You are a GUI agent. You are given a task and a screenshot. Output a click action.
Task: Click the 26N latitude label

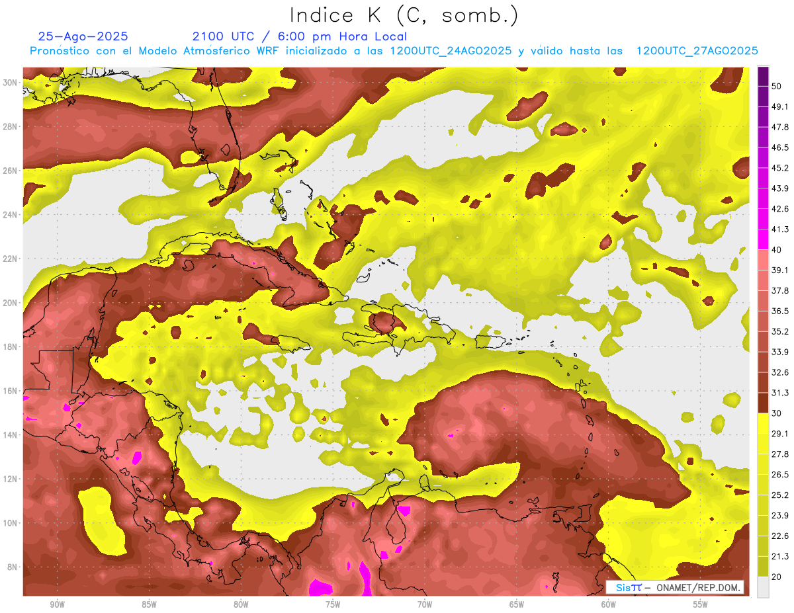pos(11,170)
